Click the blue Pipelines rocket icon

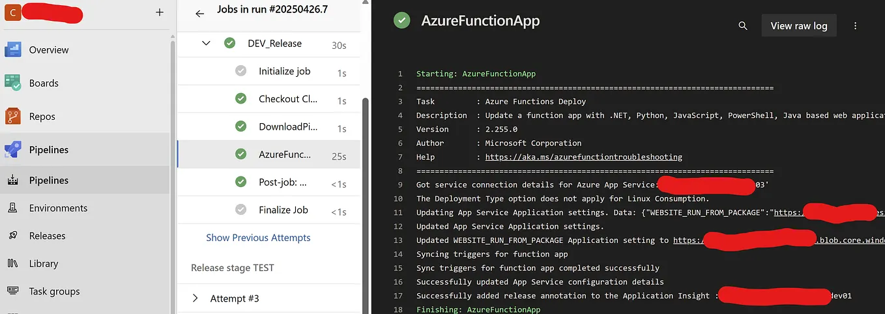click(x=14, y=150)
